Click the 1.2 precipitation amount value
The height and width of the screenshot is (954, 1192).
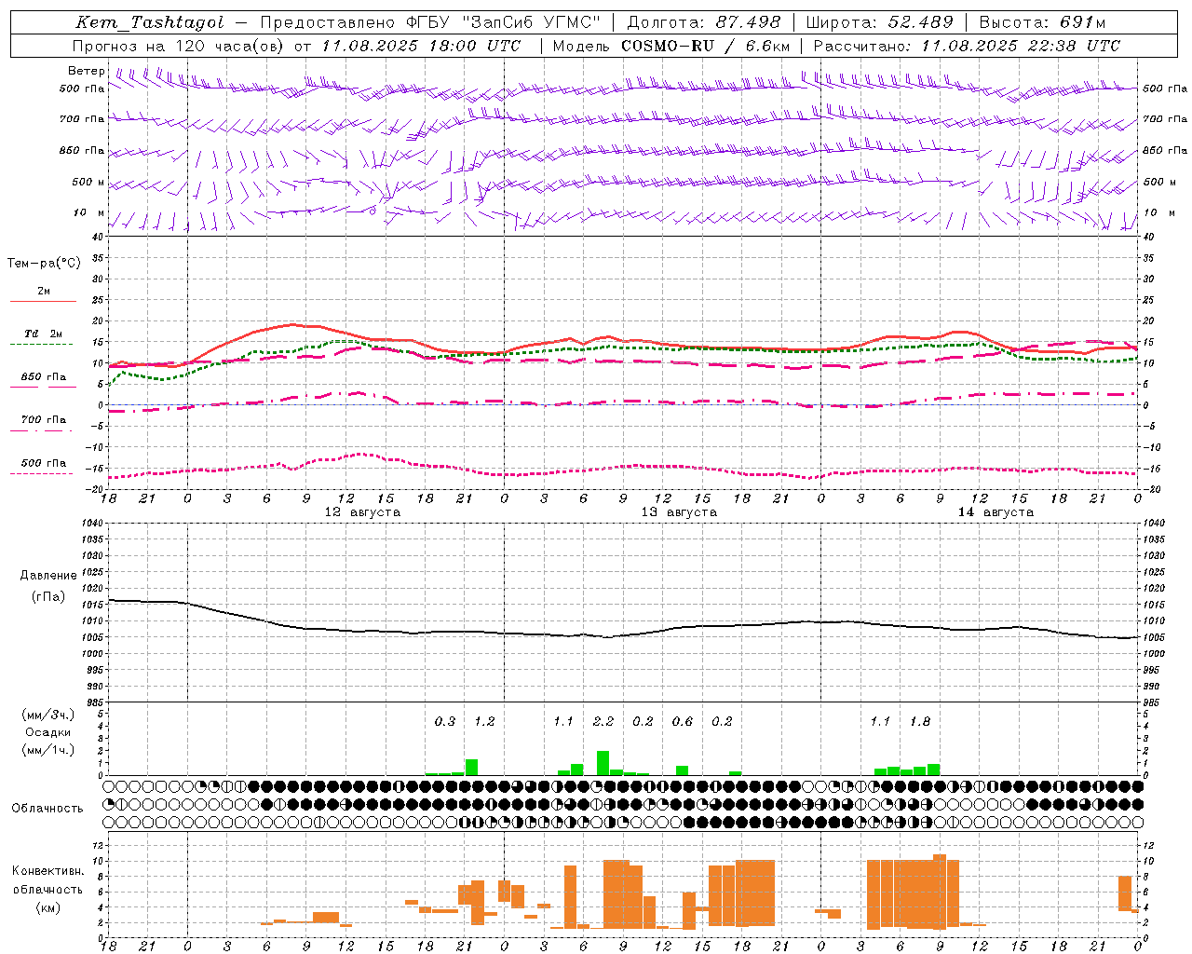click(x=484, y=721)
